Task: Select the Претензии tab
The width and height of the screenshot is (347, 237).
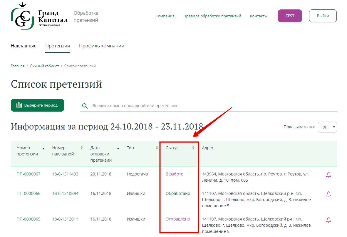Action: pyautogui.click(x=58, y=46)
